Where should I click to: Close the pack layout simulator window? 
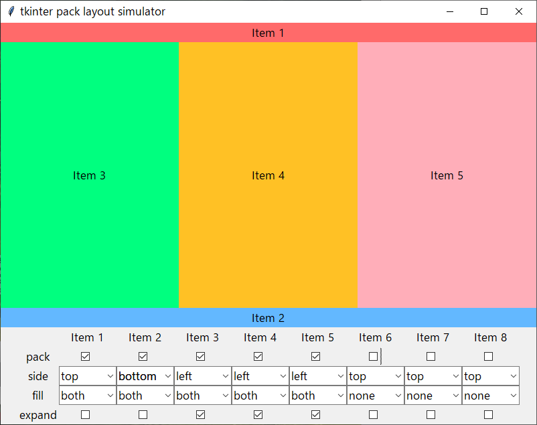tap(519, 11)
